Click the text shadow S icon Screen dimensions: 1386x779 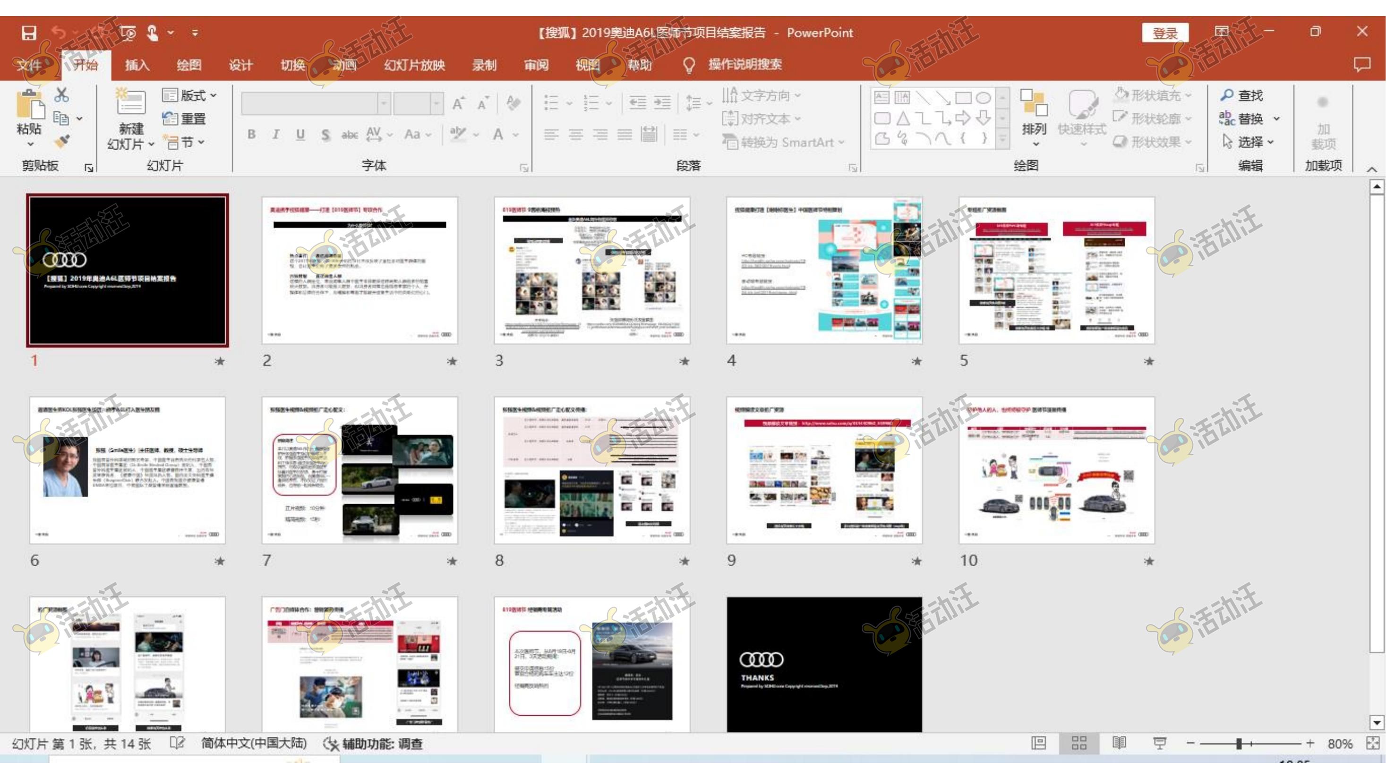[x=325, y=135]
